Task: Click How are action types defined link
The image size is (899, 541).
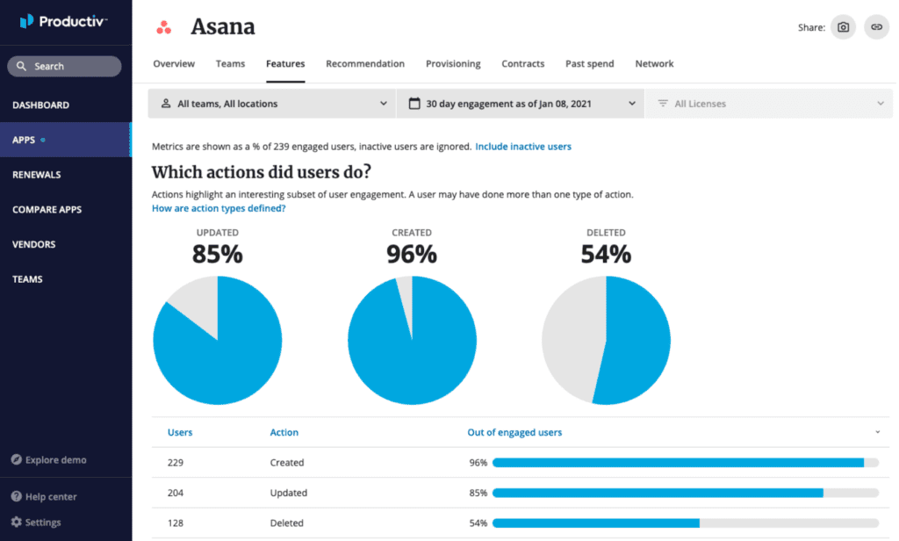Action: (219, 208)
